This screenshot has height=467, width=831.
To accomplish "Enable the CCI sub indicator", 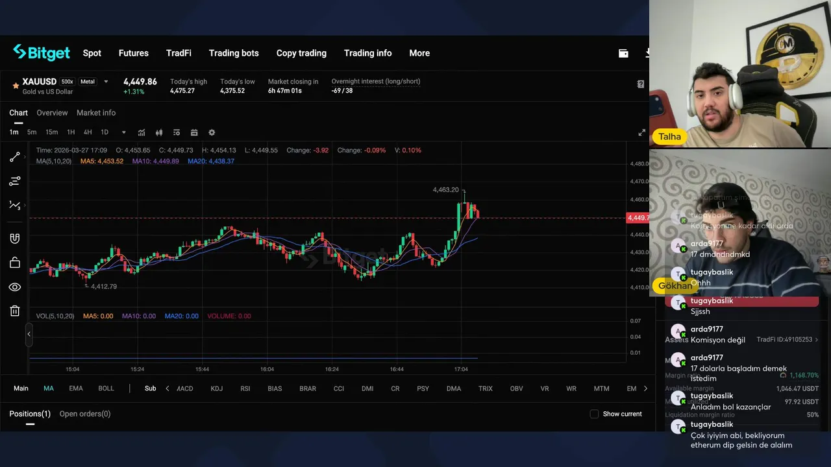I will [x=339, y=389].
